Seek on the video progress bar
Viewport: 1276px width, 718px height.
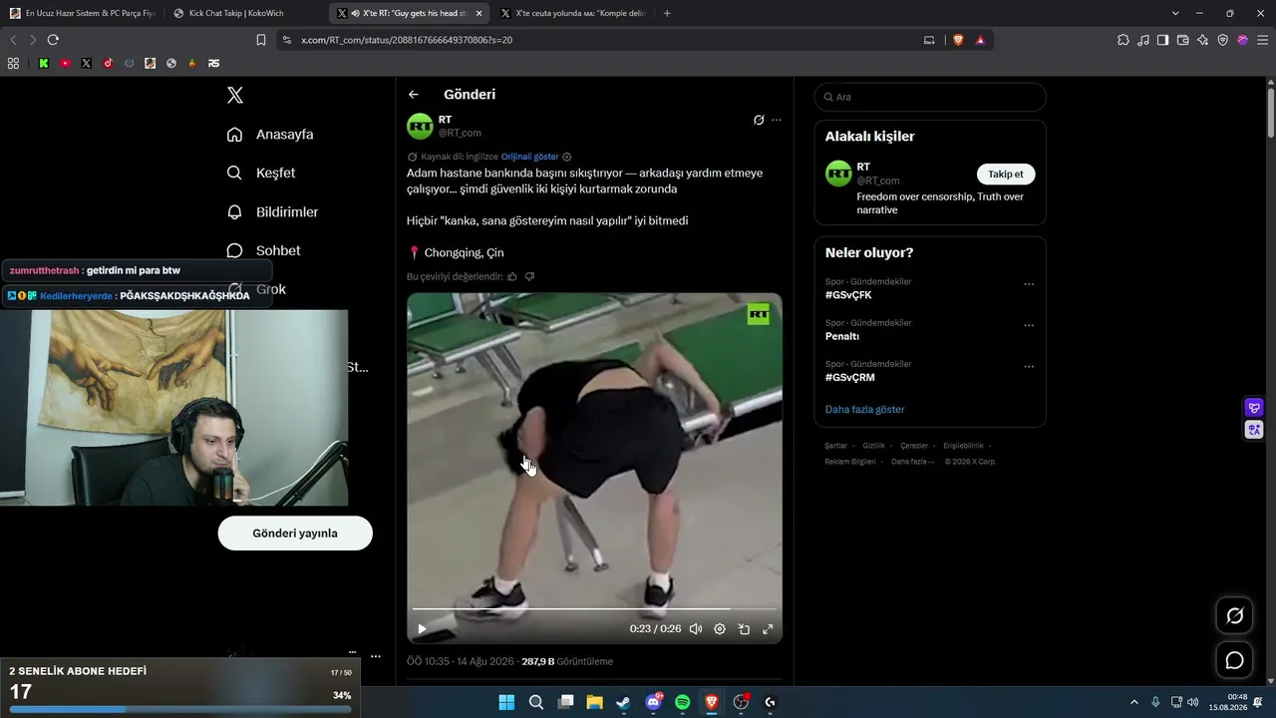coord(594,608)
